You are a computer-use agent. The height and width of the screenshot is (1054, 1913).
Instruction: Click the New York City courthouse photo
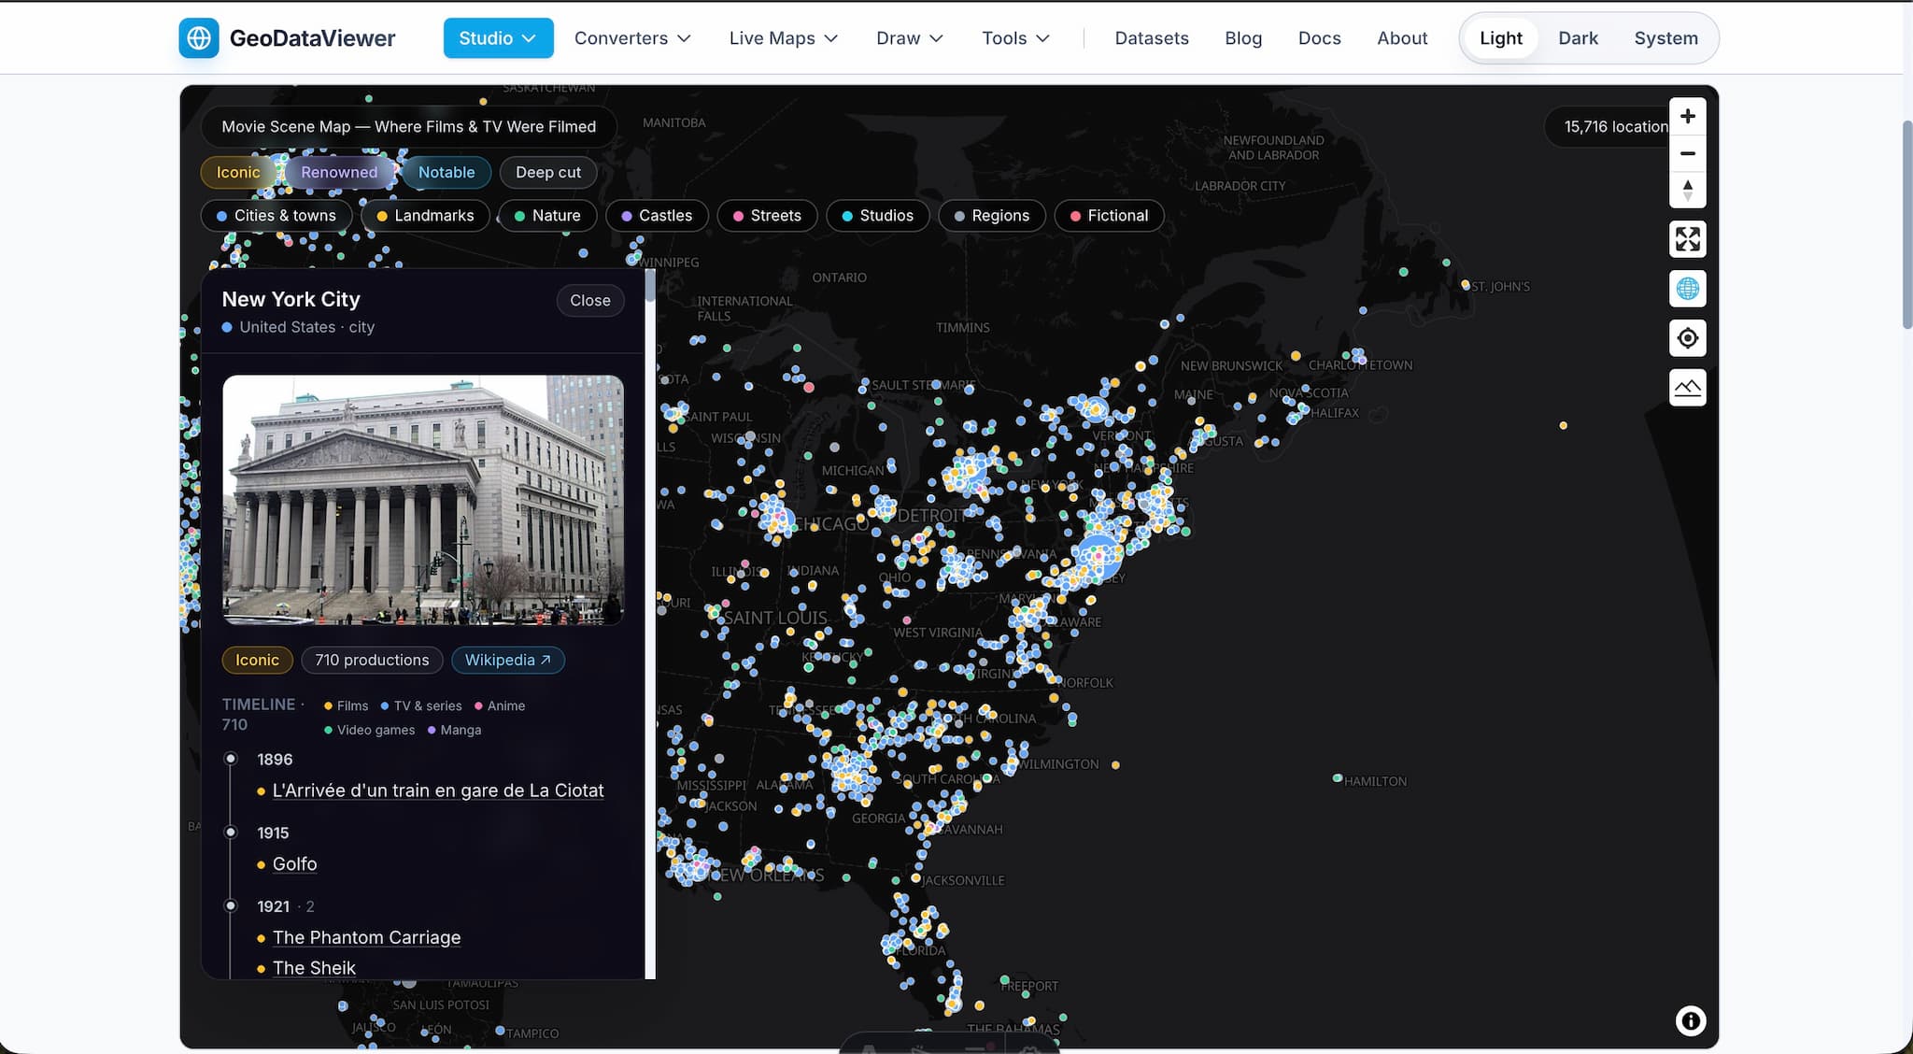pos(423,500)
